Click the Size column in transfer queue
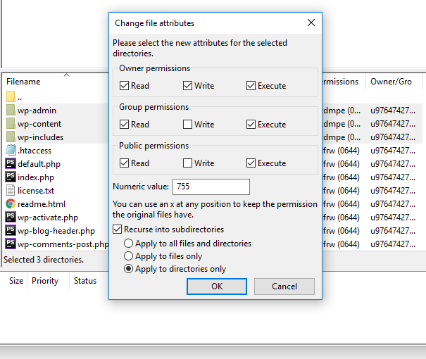Image resolution: width=426 pixels, height=359 pixels. (16, 281)
